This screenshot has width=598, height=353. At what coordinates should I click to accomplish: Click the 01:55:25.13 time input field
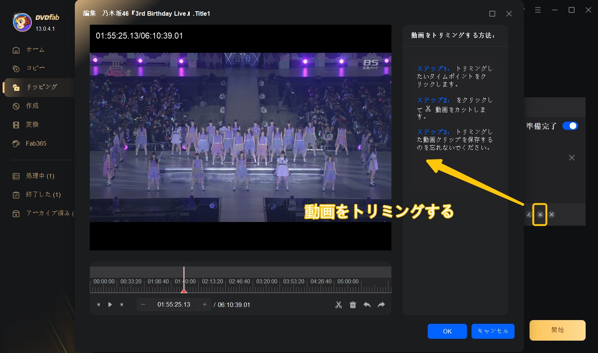coord(174,305)
